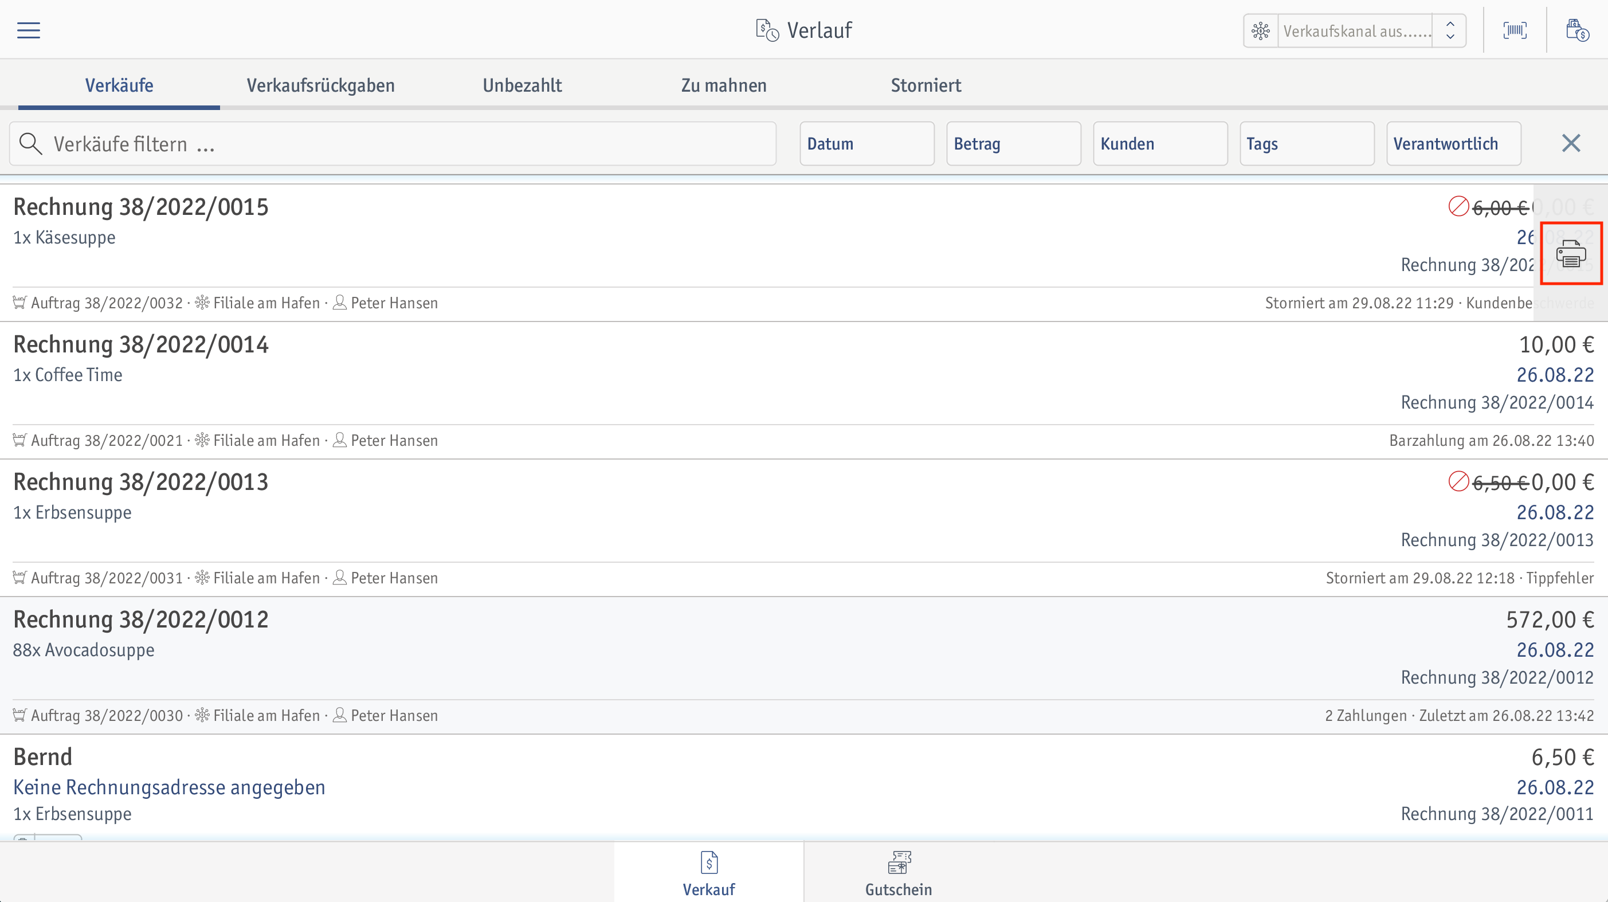The image size is (1608, 902).
Task: Click cart icon beside Auftrag 38/2022/0031
Action: coord(19,578)
